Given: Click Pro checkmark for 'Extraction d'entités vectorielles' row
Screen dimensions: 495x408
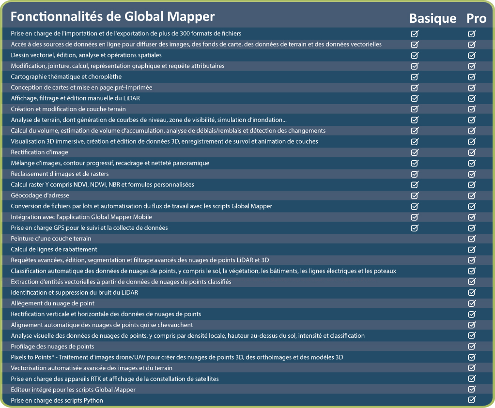Looking at the screenshot, I should 472,282.
